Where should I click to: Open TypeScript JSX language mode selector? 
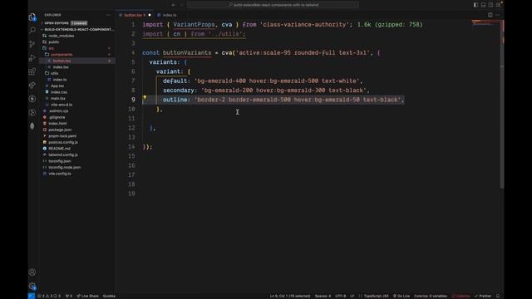[x=376, y=296]
